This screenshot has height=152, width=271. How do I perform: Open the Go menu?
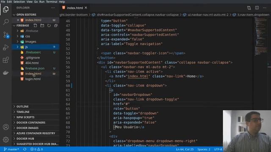click(x=36, y=2)
